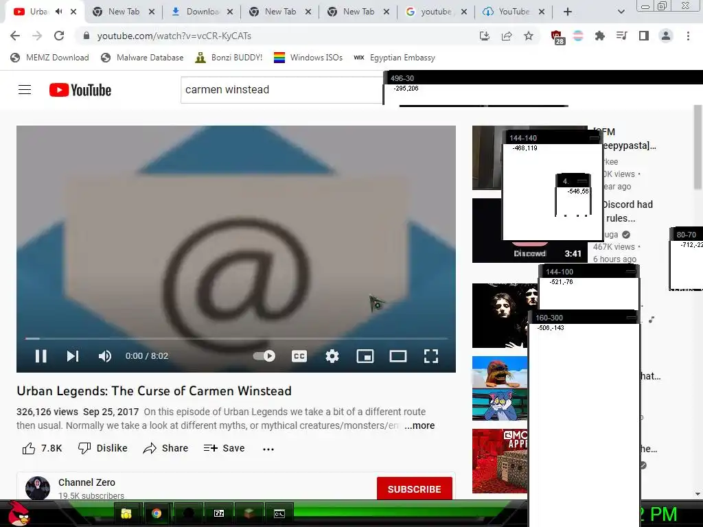Click the video progress bar
Screen dimensions: 703x527
[236, 338]
